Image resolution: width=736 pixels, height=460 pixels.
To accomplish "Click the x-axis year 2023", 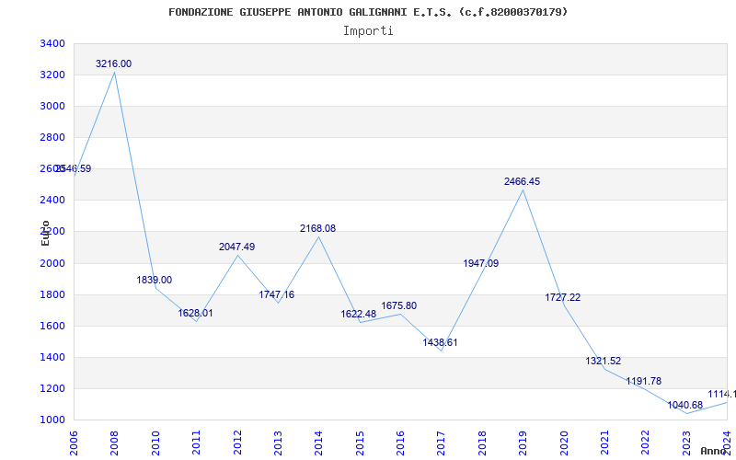I will [686, 443].
